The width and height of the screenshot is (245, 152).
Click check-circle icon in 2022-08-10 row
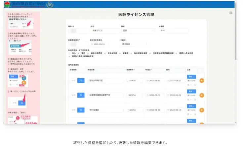(195, 114)
